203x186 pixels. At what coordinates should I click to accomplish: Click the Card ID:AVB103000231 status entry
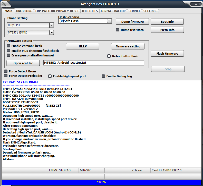pos(176,170)
